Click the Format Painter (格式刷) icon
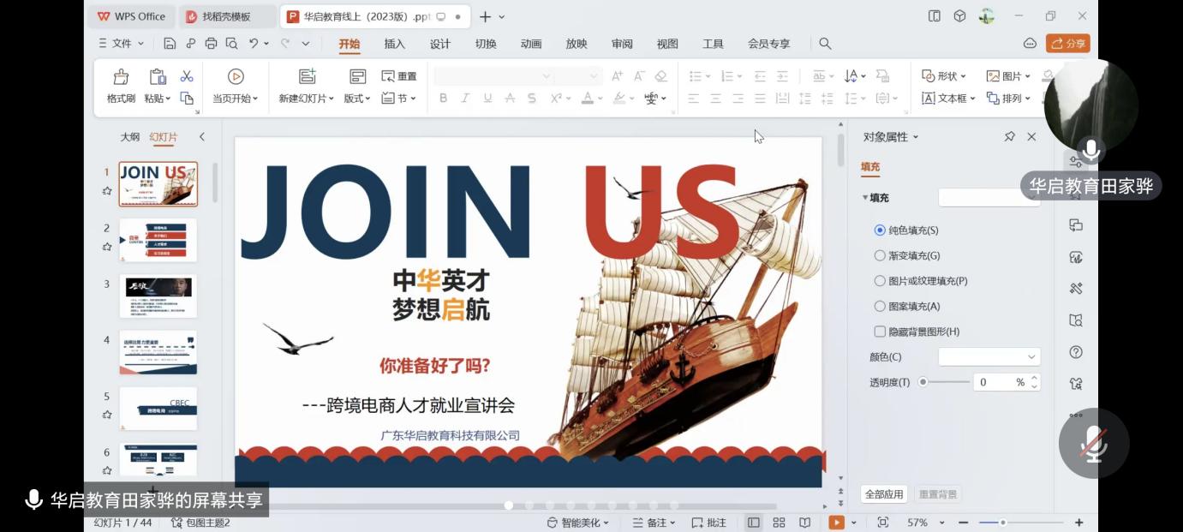Screen dimensions: 1183x532 121,77
